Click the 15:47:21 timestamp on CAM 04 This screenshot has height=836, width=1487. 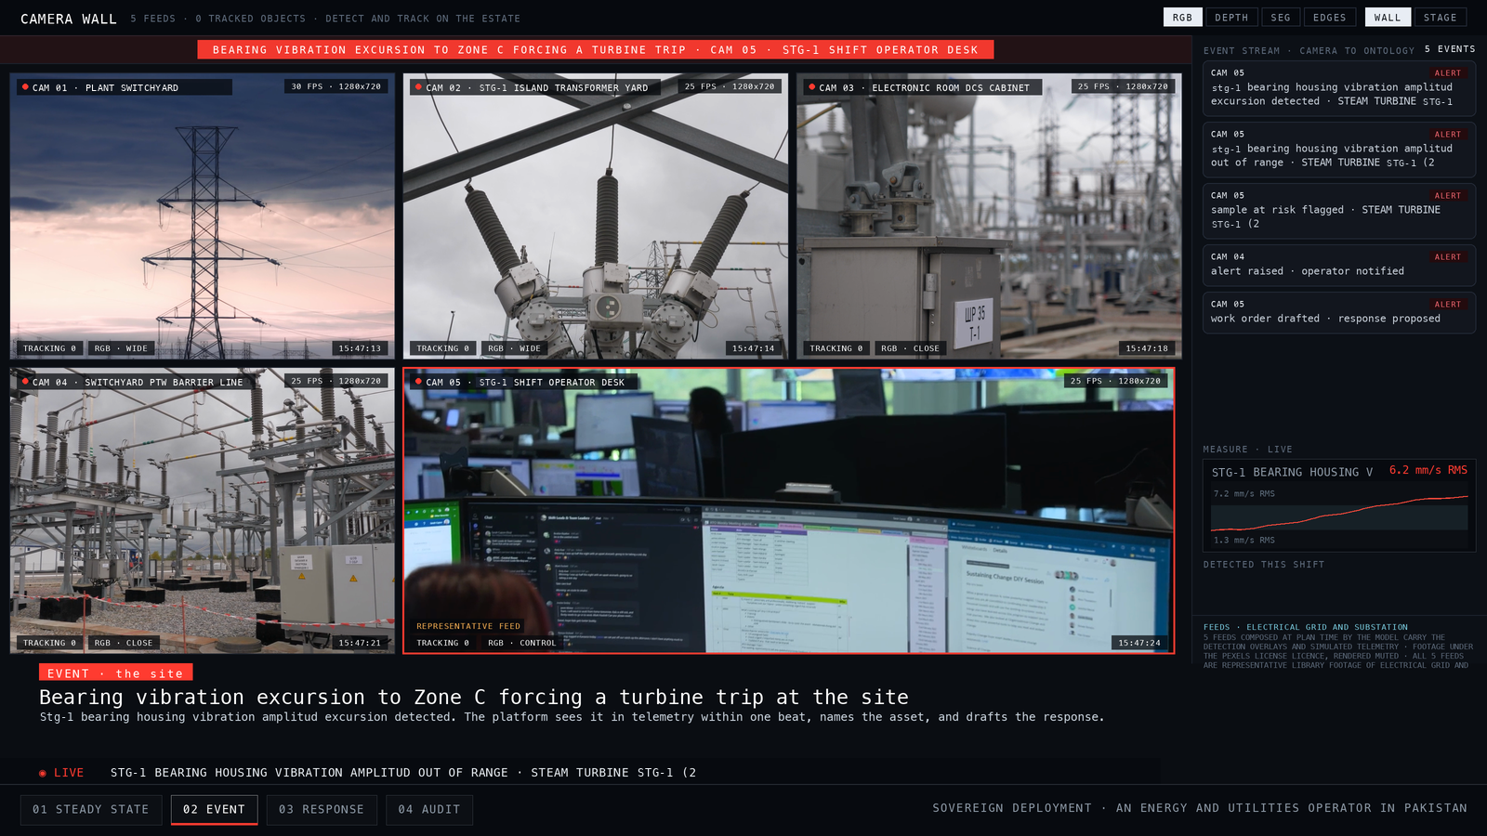coord(360,643)
